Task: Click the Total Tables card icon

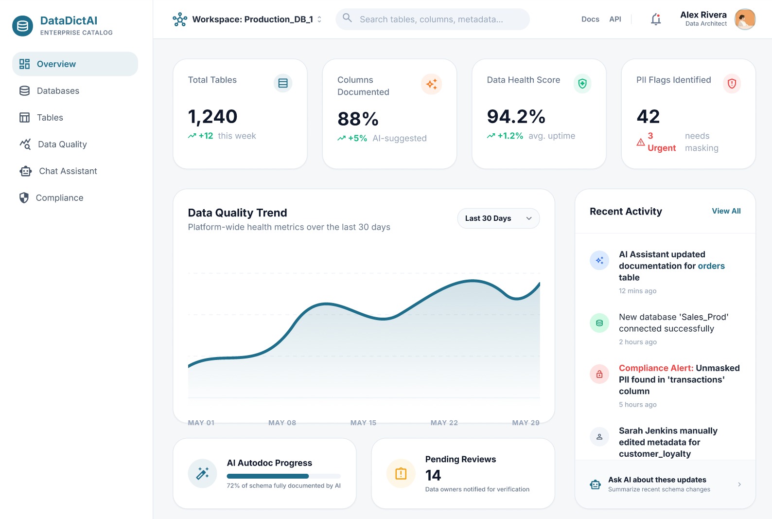Action: (282, 83)
